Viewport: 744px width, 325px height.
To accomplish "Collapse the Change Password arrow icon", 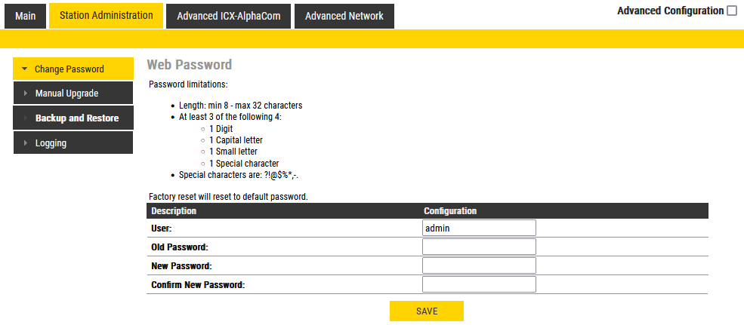I will (25, 69).
